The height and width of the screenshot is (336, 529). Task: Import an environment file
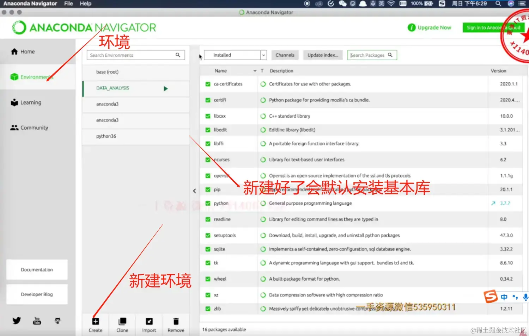(x=149, y=325)
